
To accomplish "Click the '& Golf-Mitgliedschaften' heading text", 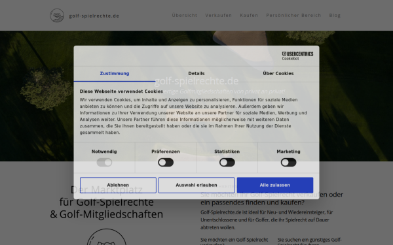I will coord(107,214).
